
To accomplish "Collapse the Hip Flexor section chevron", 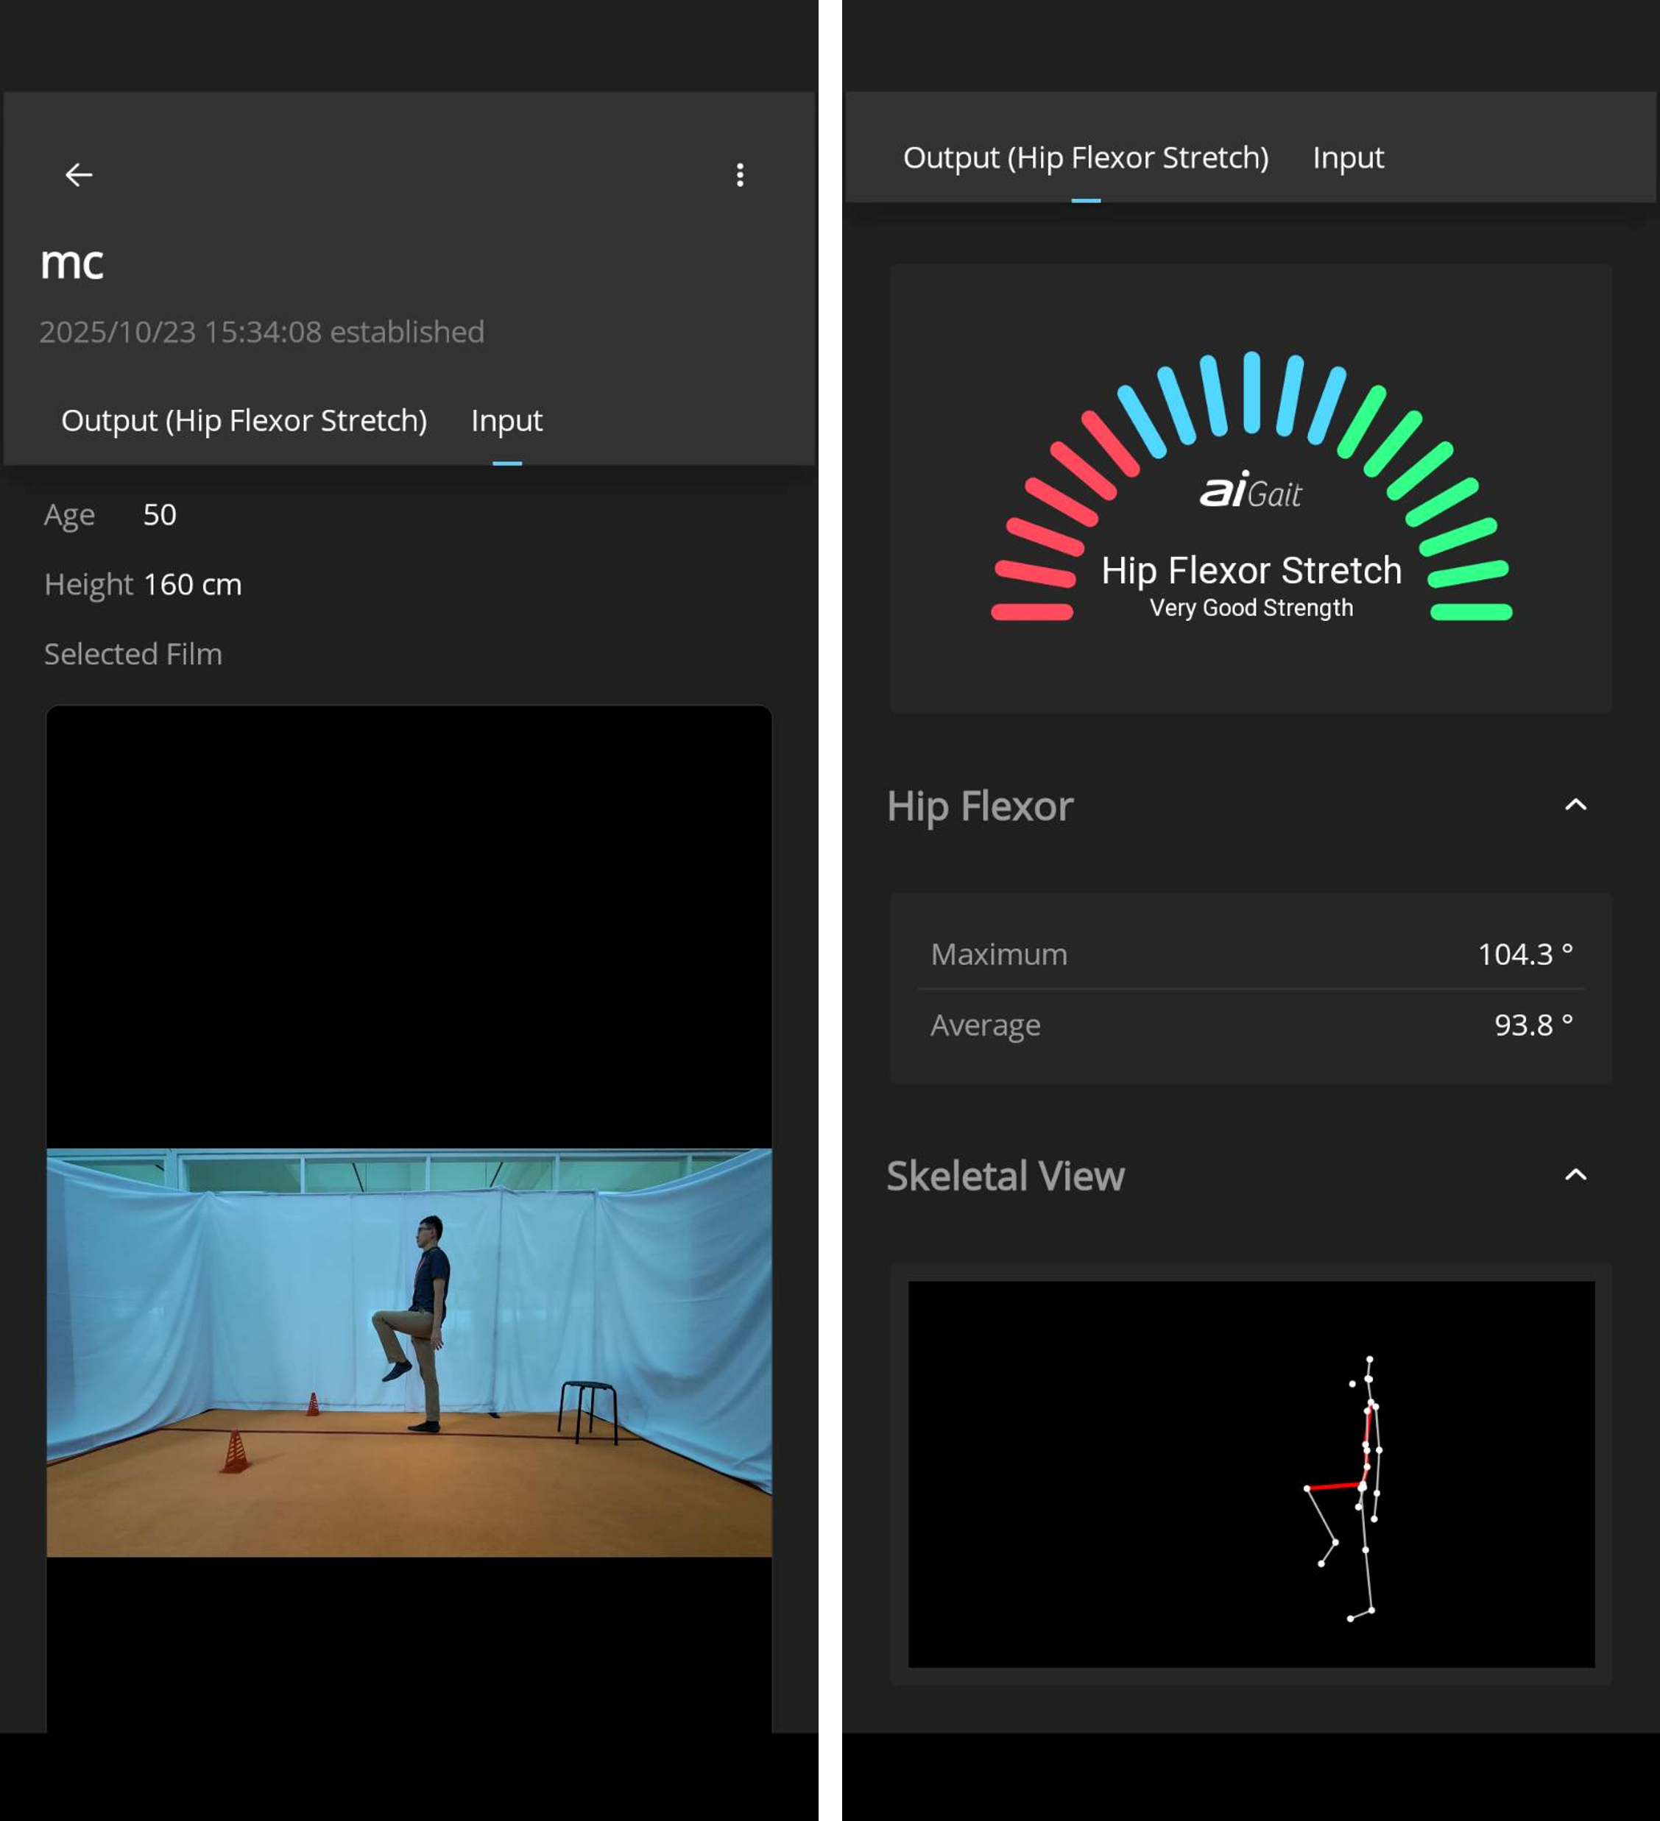I will (x=1575, y=805).
